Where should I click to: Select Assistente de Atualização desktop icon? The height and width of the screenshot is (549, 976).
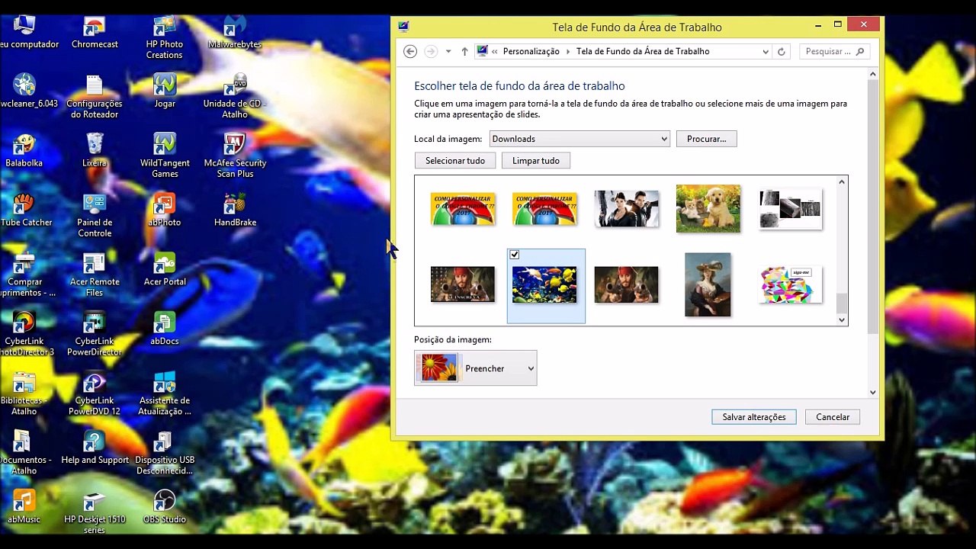click(165, 394)
